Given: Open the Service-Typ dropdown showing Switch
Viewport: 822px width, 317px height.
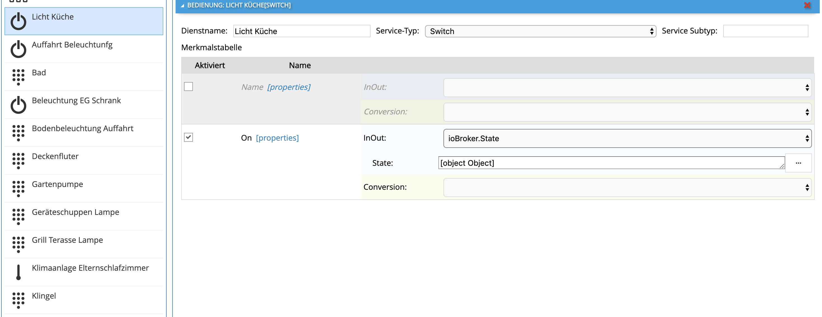Looking at the screenshot, I should pyautogui.click(x=540, y=31).
